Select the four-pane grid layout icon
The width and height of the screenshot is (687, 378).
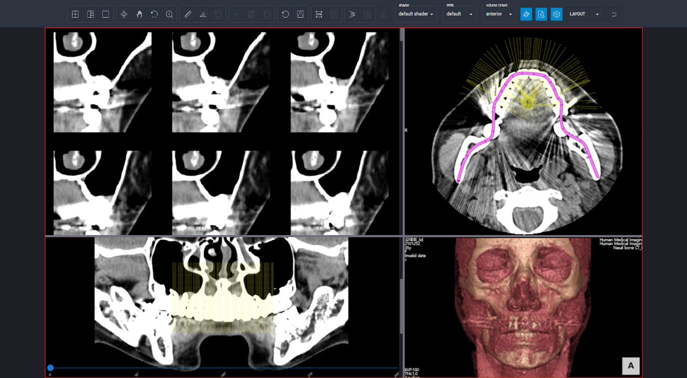click(x=76, y=14)
